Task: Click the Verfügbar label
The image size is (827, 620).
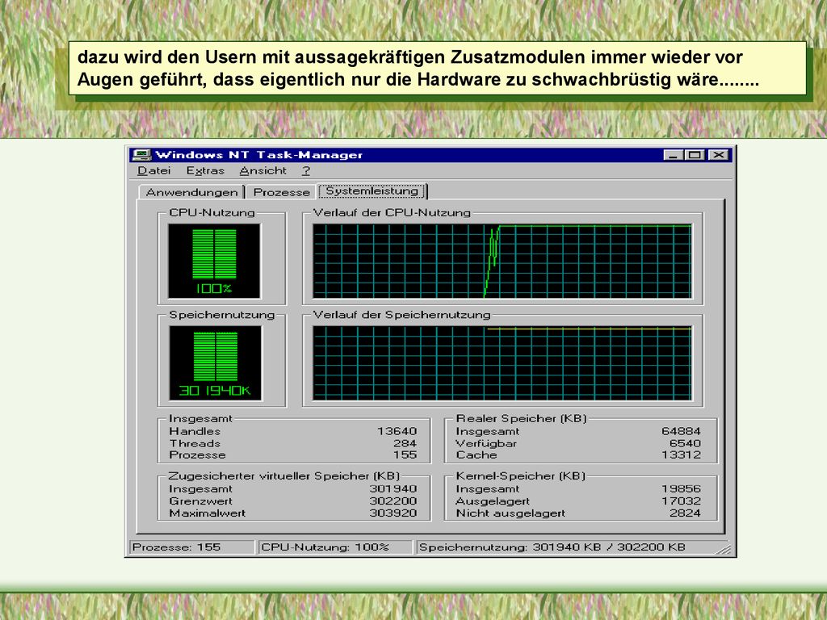Action: click(x=486, y=443)
